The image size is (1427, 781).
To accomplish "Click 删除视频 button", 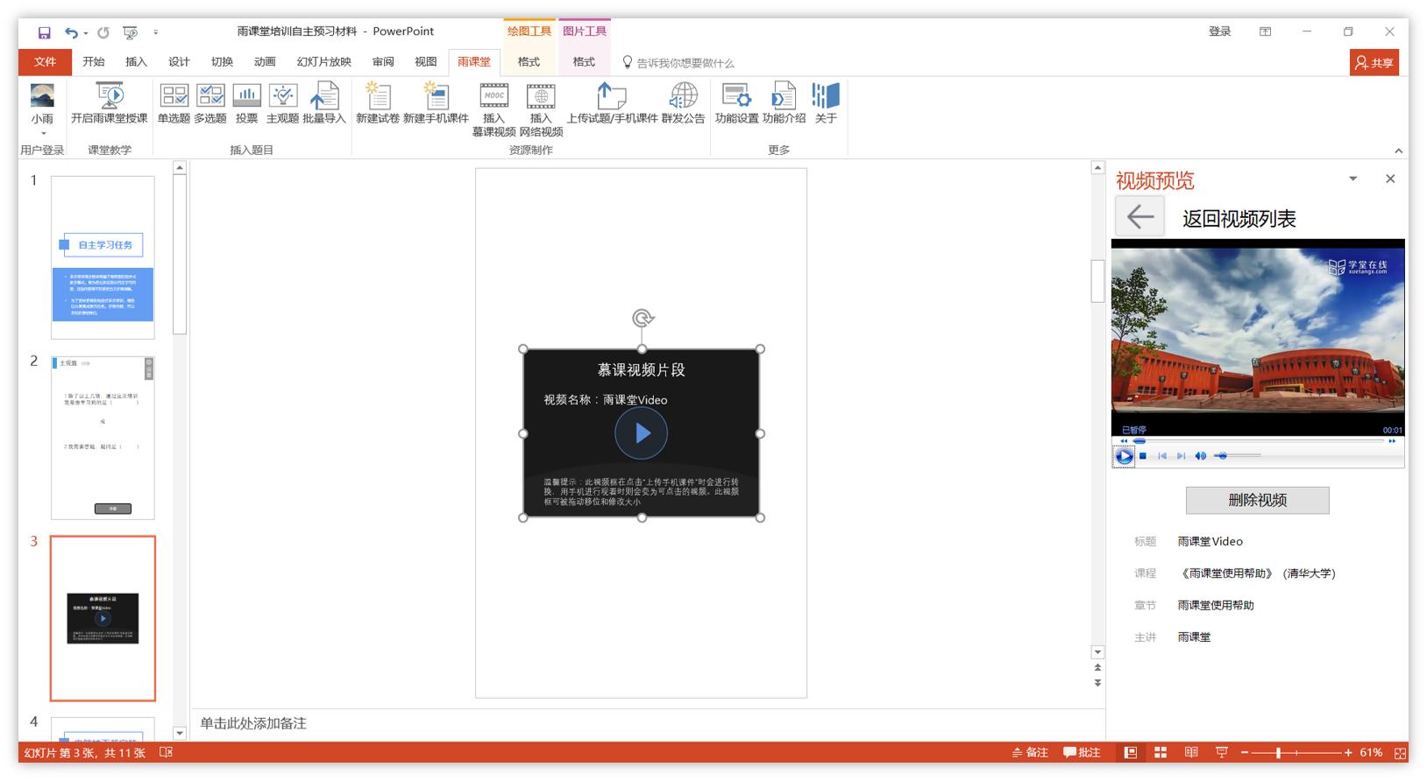I will (1257, 500).
